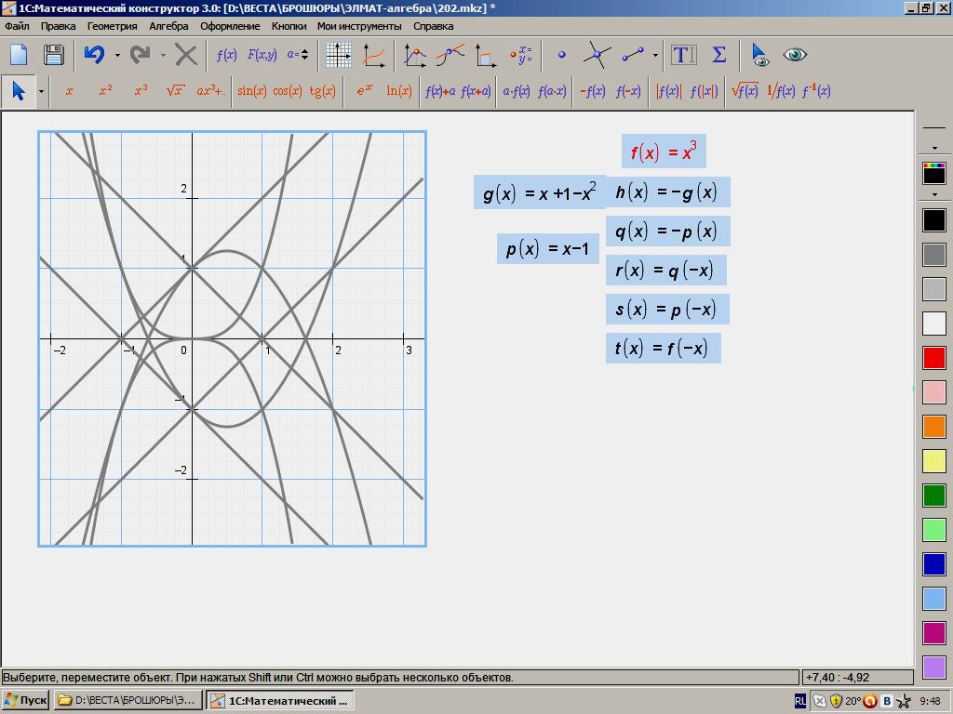Click the a= parameter spinner tool
The width and height of the screenshot is (953, 714).
(x=297, y=55)
